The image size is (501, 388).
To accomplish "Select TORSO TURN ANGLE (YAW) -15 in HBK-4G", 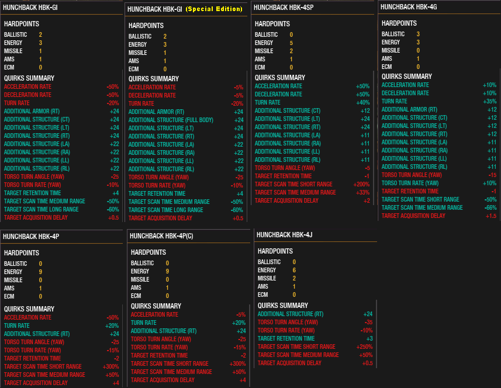I will (439, 175).
